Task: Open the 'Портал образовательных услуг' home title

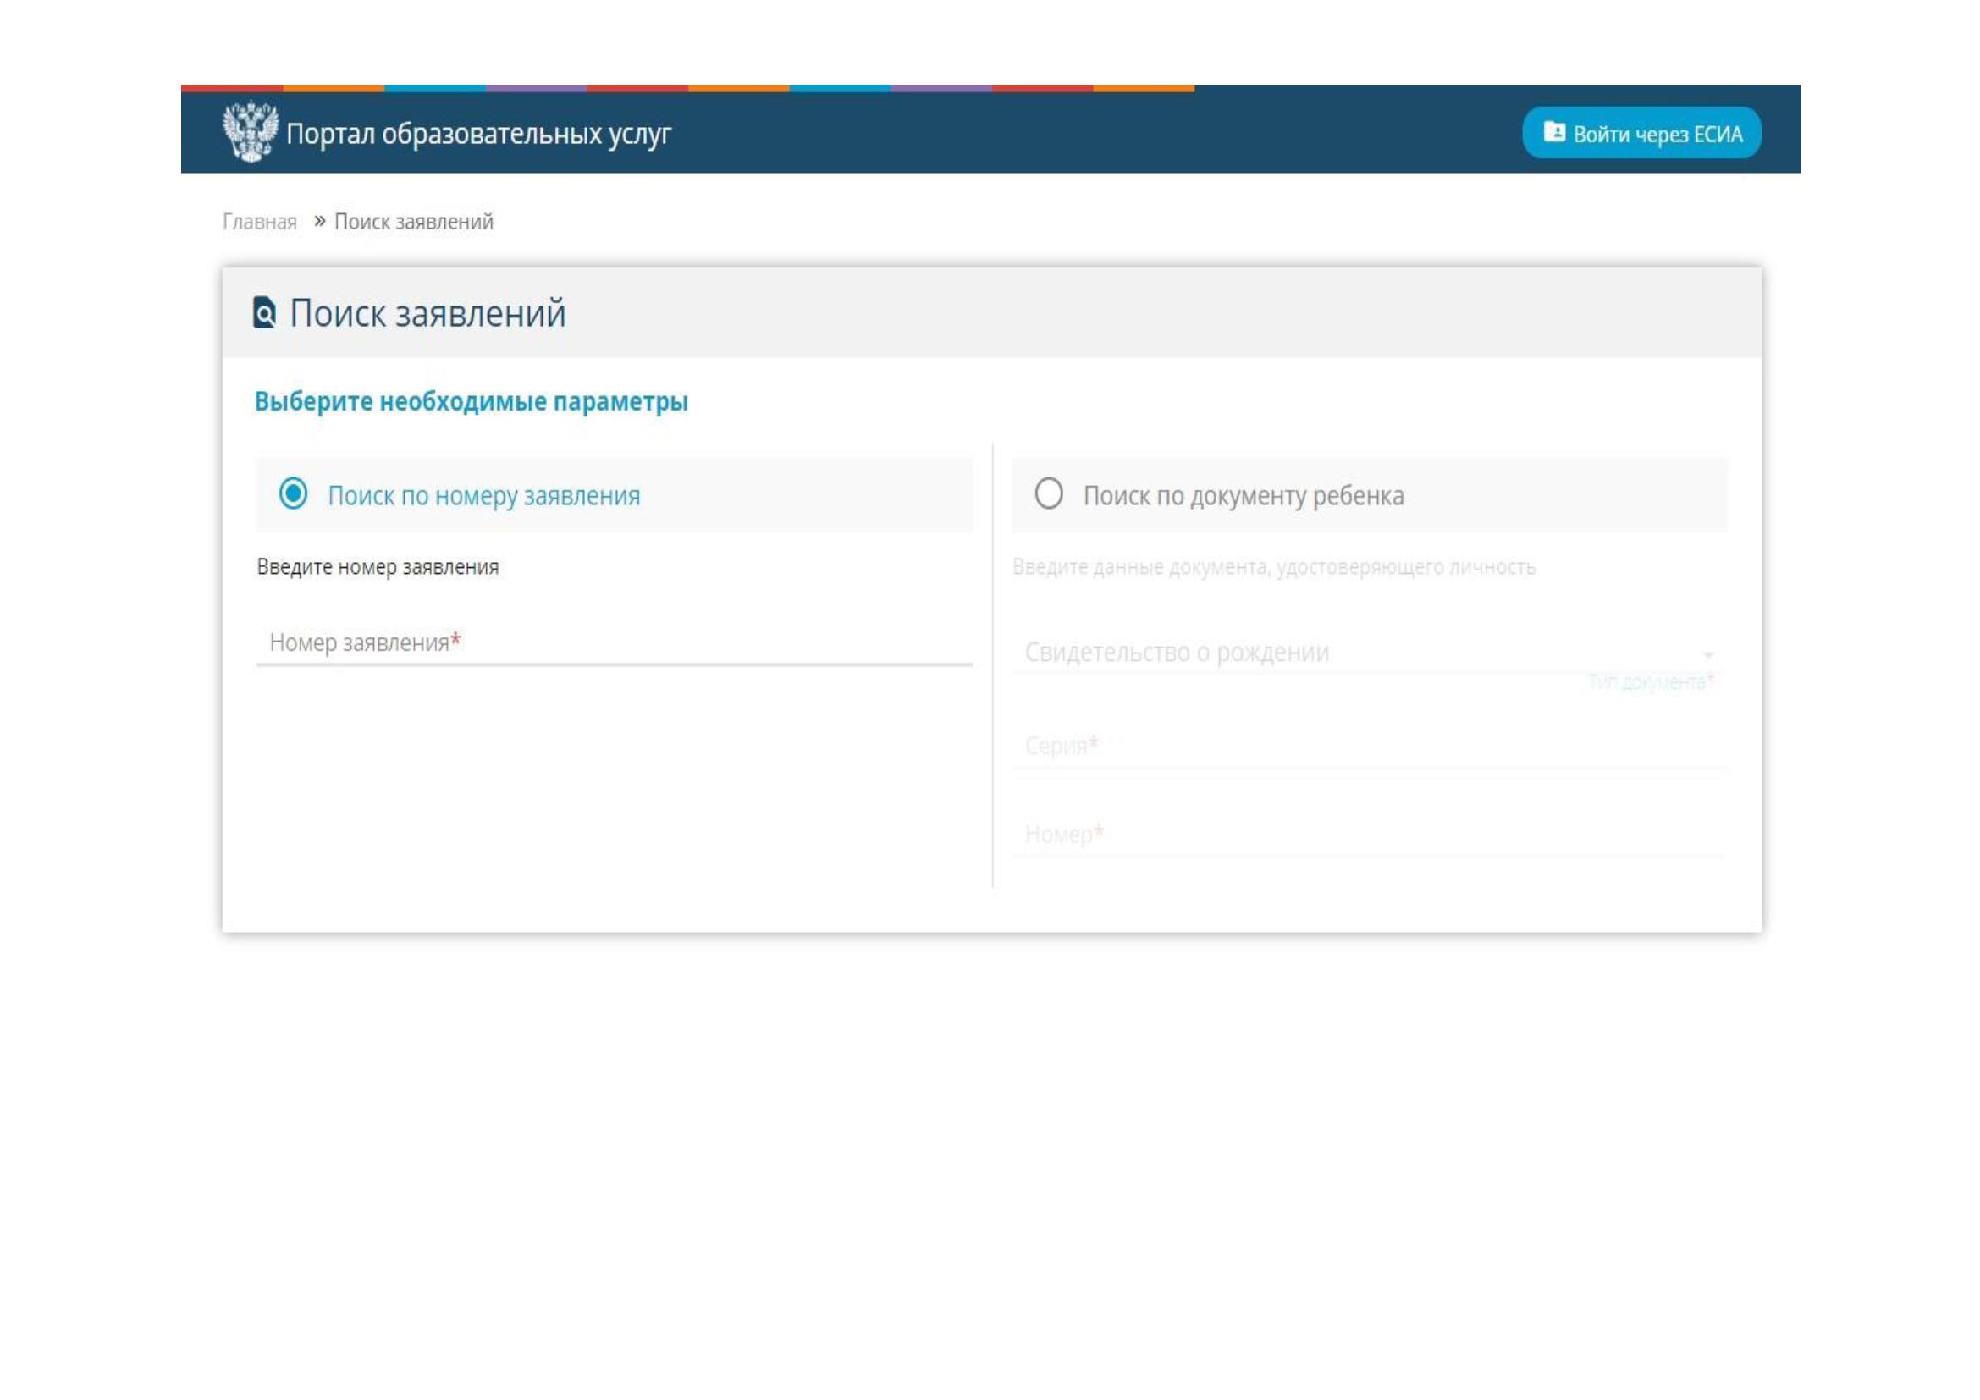Action: 478,134
